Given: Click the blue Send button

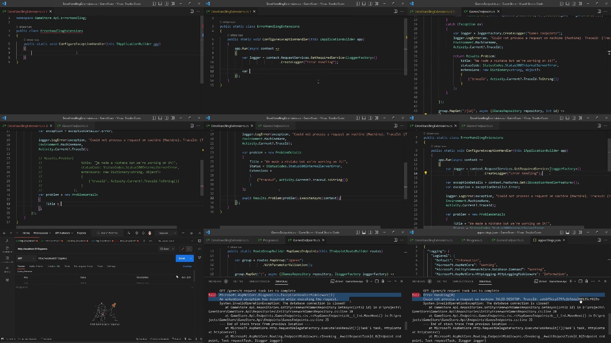Looking at the screenshot, I should [182, 259].
